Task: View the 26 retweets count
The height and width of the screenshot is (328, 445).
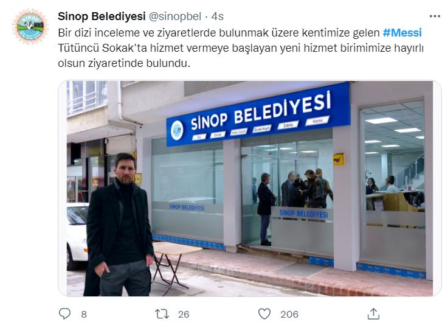Action: tap(184, 315)
